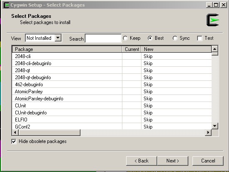Viewport: 229px width, 172px height.
Task: Select the CUnit package name
Action: 20,105
